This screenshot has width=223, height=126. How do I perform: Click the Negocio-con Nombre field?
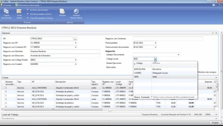65,52
